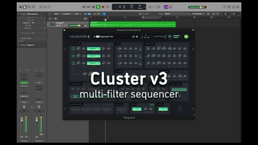
Task: Open oscillator 1 waveform dropdown
Action: coord(94,49)
